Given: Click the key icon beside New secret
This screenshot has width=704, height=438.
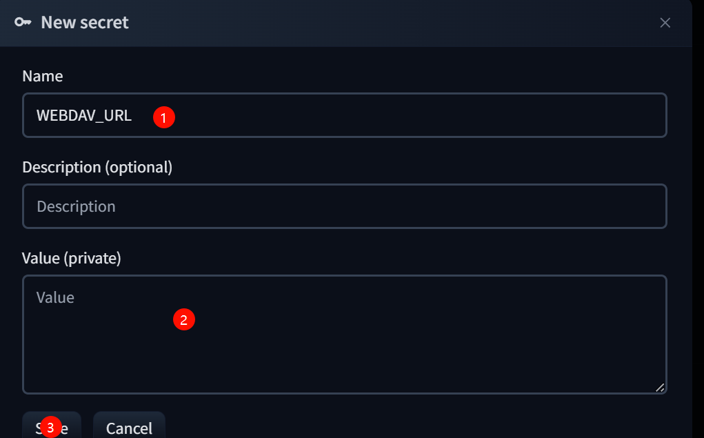Looking at the screenshot, I should pyautogui.click(x=23, y=22).
